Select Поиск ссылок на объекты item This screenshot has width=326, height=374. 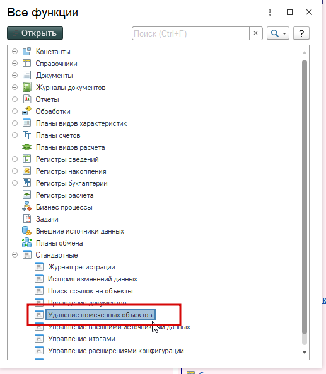90,291
